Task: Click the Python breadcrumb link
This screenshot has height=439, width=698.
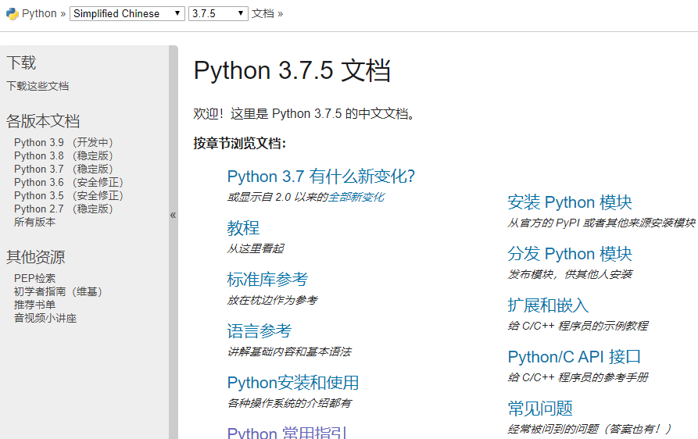Action: 39,14
